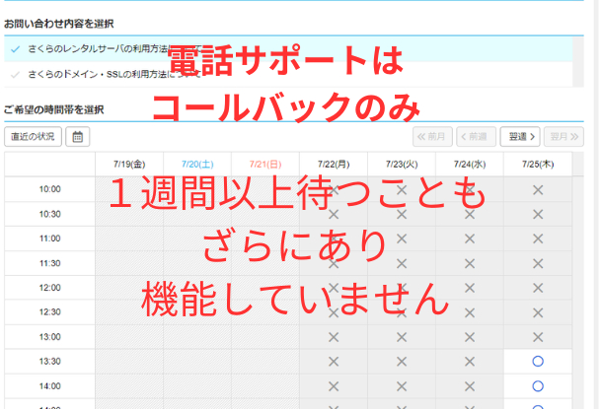602x409 pixels.
Task: Click the unavailable X at 7/25 12:30
Action: point(538,312)
